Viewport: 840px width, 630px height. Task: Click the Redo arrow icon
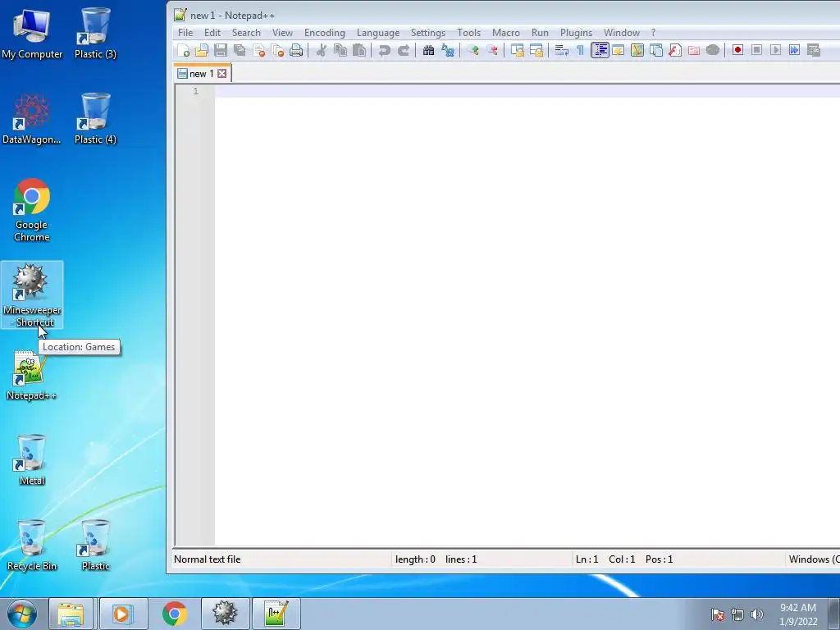tap(404, 50)
